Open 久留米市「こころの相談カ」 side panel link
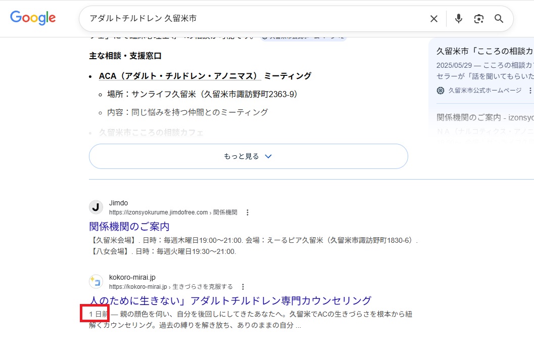This screenshot has width=534, height=347. coord(484,52)
